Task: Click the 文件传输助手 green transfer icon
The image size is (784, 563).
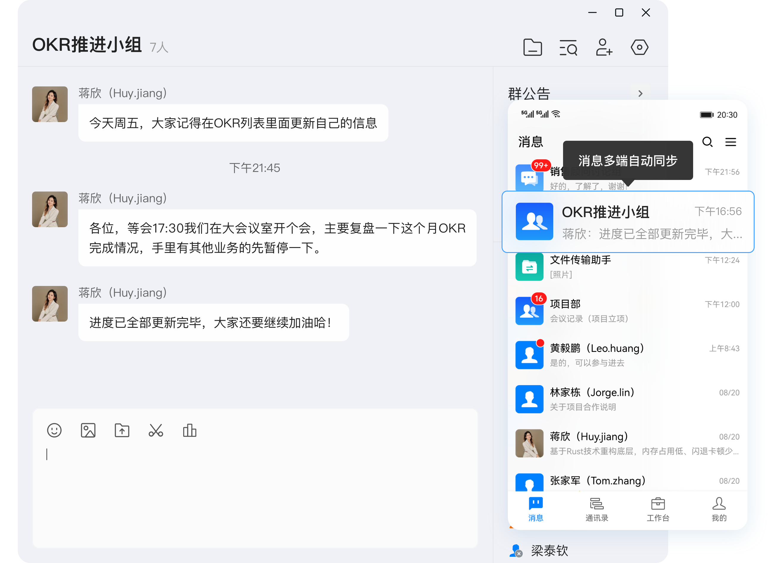Action: [529, 267]
